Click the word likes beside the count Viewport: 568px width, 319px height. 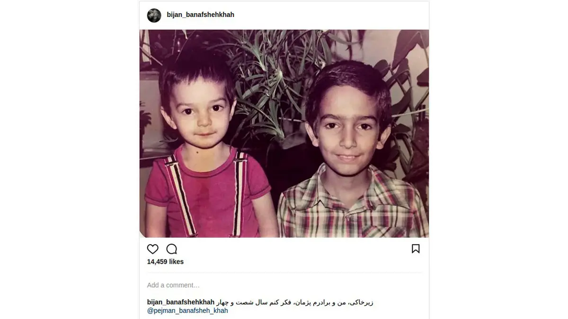point(176,262)
